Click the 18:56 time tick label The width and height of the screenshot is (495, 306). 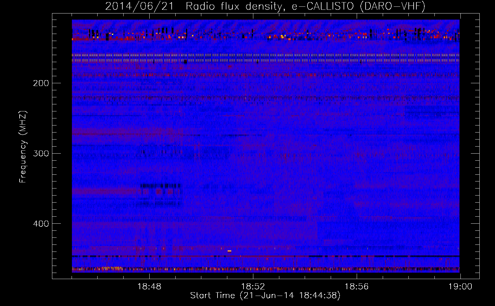(357, 287)
